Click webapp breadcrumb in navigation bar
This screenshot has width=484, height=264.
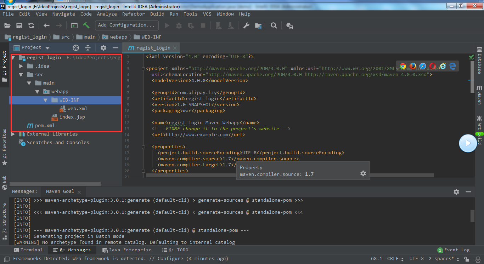[115, 37]
